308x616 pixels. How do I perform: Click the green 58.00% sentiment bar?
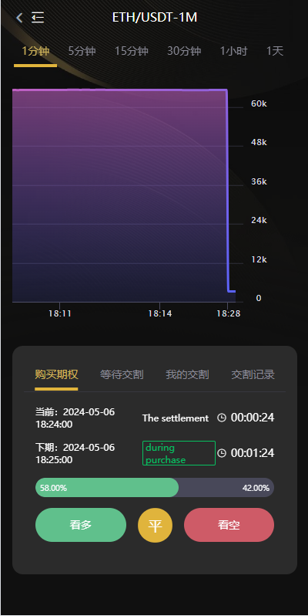(107, 488)
